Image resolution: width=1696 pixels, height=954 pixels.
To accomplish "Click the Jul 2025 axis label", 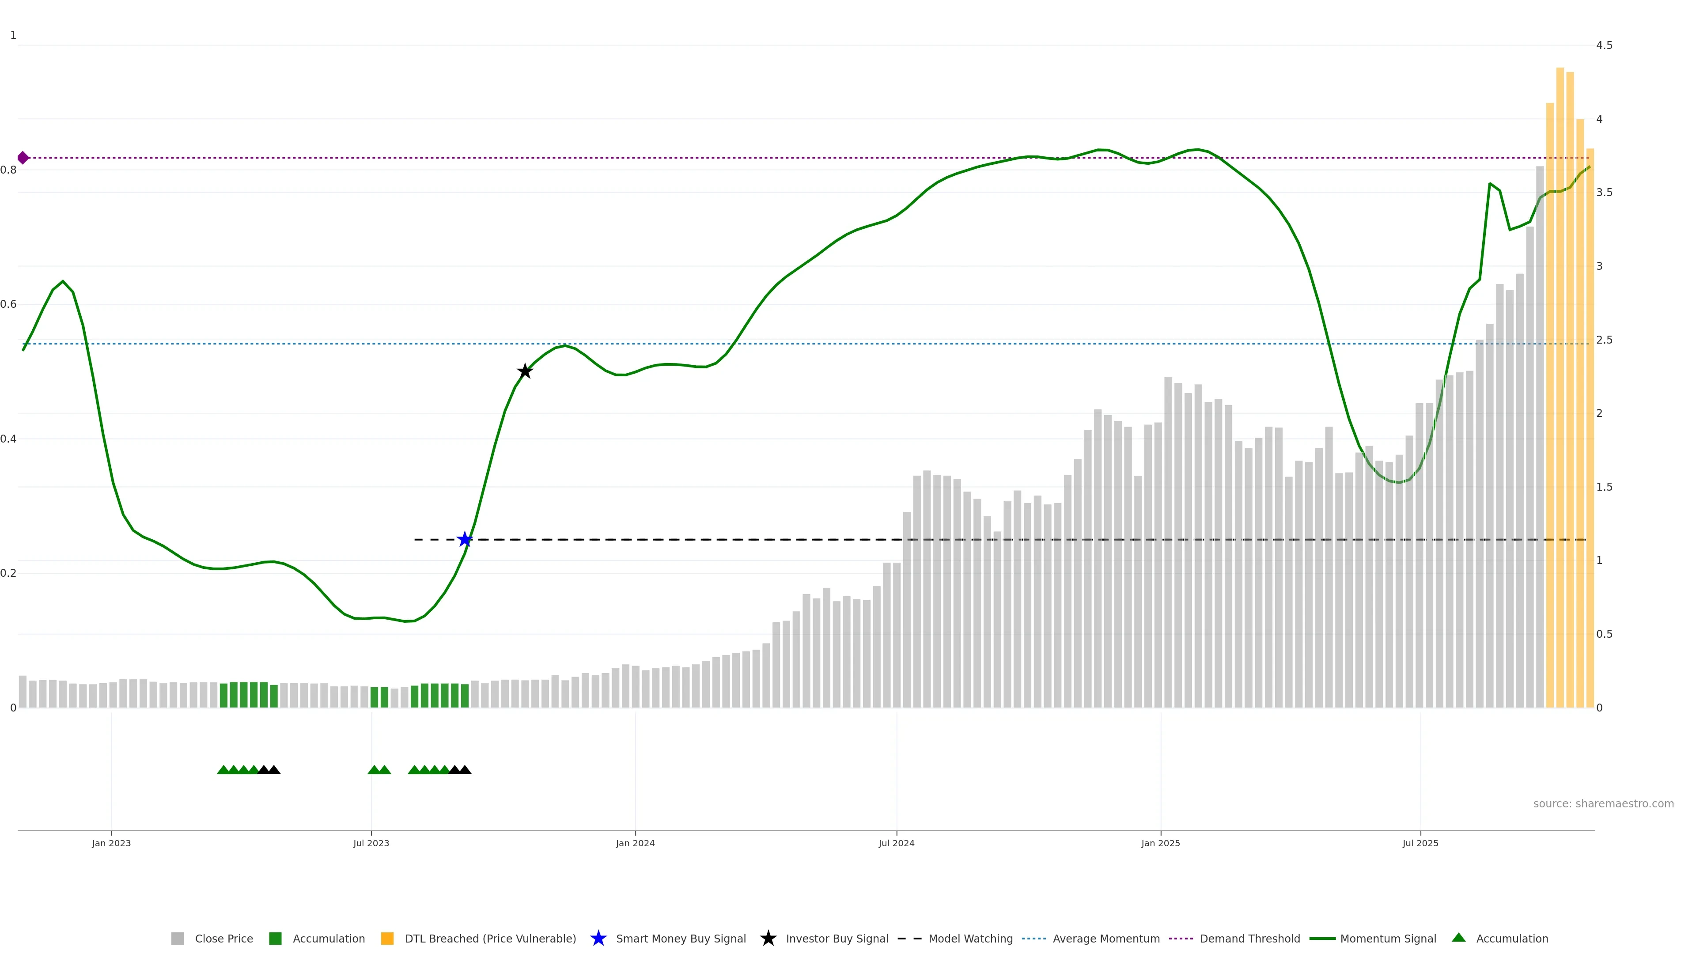I will pyautogui.click(x=1420, y=844).
